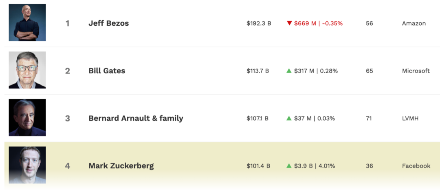This screenshot has width=440, height=190.
Task: Click the Facebook source label
Action: coord(416,166)
